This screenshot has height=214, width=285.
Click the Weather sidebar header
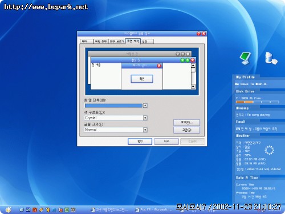click(x=243, y=136)
